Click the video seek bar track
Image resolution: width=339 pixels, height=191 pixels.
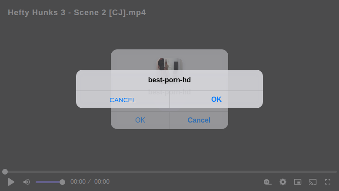pyautogui.click(x=174, y=172)
